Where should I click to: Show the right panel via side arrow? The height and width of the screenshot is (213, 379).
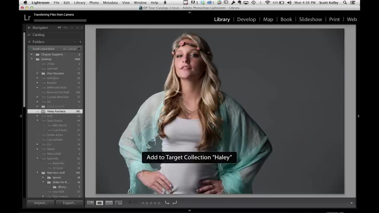[358, 116]
